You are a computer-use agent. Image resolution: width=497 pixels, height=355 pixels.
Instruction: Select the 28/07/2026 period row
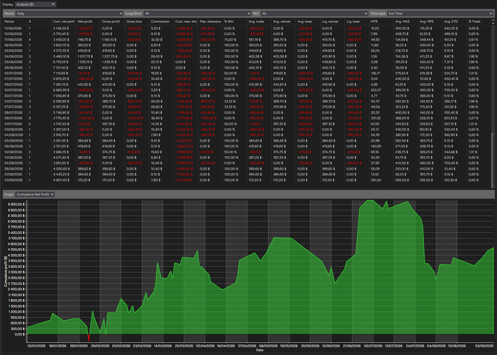pyautogui.click(x=247, y=113)
